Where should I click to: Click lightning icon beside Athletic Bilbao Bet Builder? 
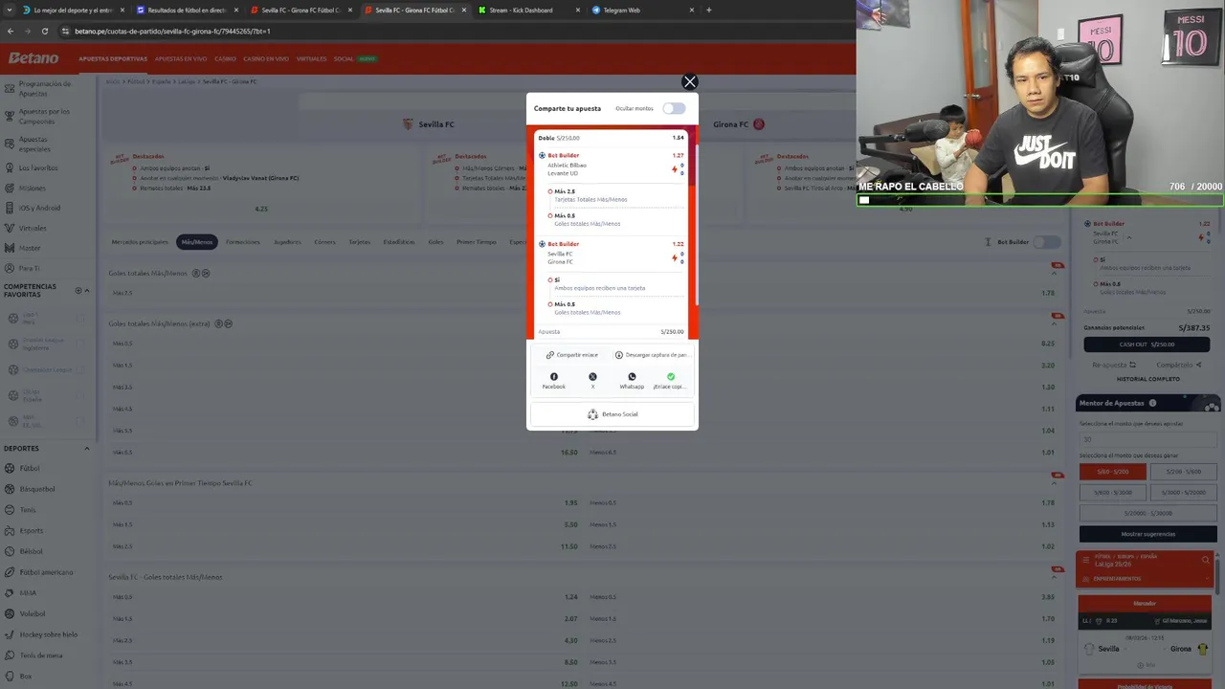click(675, 169)
